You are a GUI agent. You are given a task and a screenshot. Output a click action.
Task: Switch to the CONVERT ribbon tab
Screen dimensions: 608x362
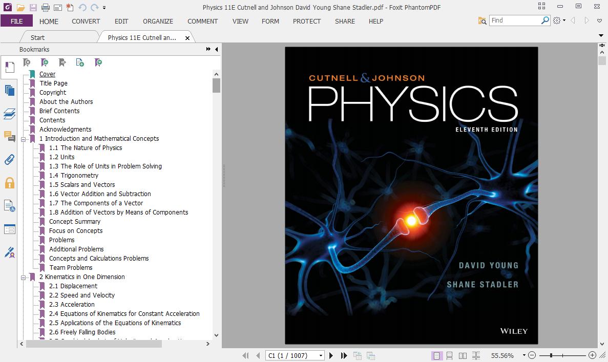click(x=86, y=22)
